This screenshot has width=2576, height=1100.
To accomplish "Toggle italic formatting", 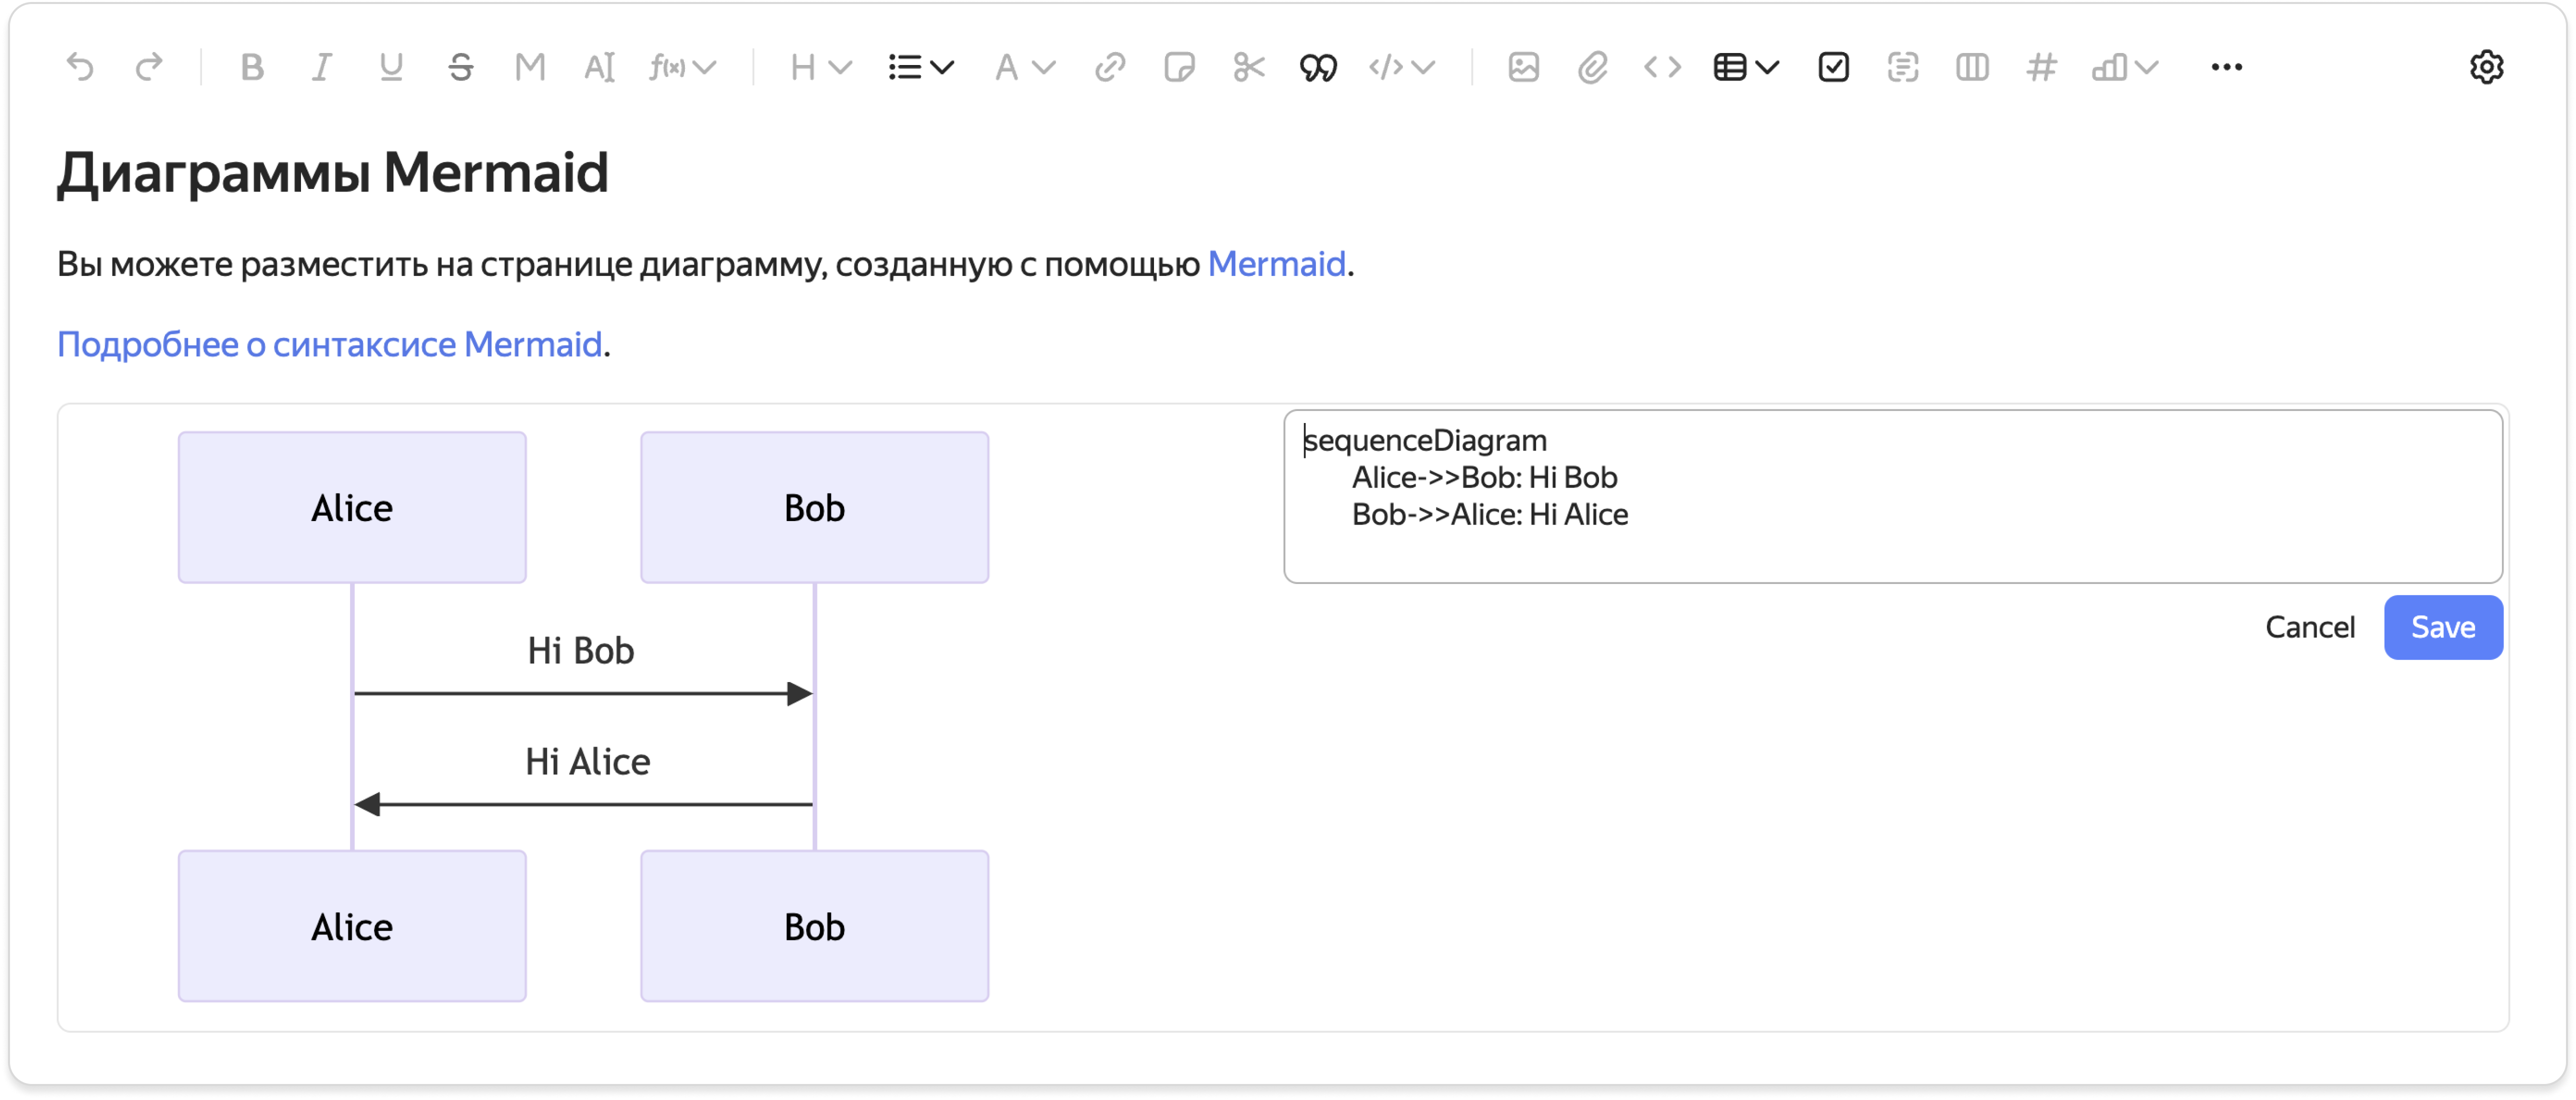I will (x=321, y=67).
